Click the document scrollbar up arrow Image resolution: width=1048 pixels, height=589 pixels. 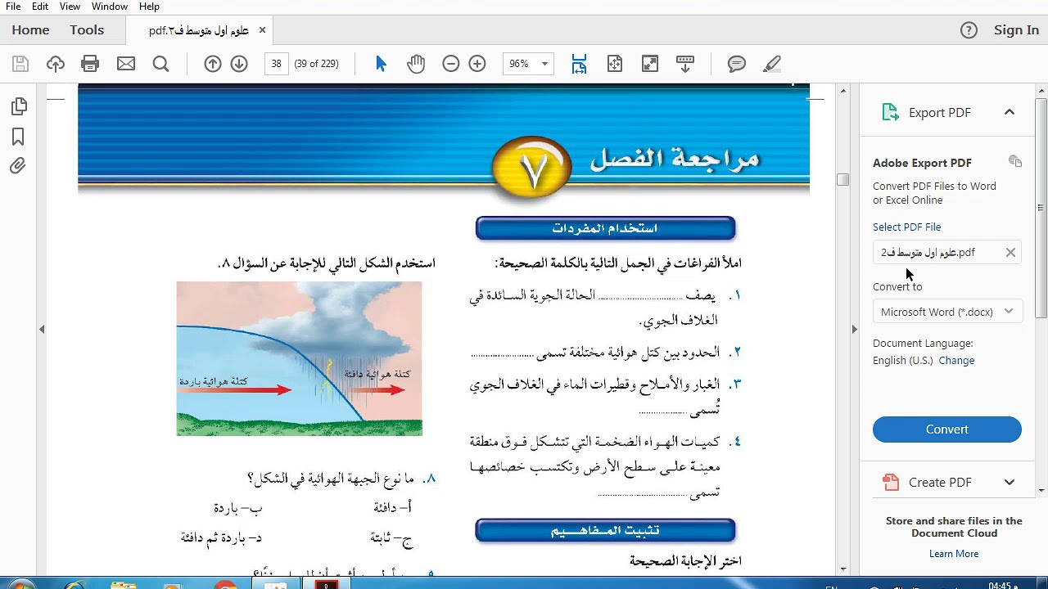pos(843,92)
